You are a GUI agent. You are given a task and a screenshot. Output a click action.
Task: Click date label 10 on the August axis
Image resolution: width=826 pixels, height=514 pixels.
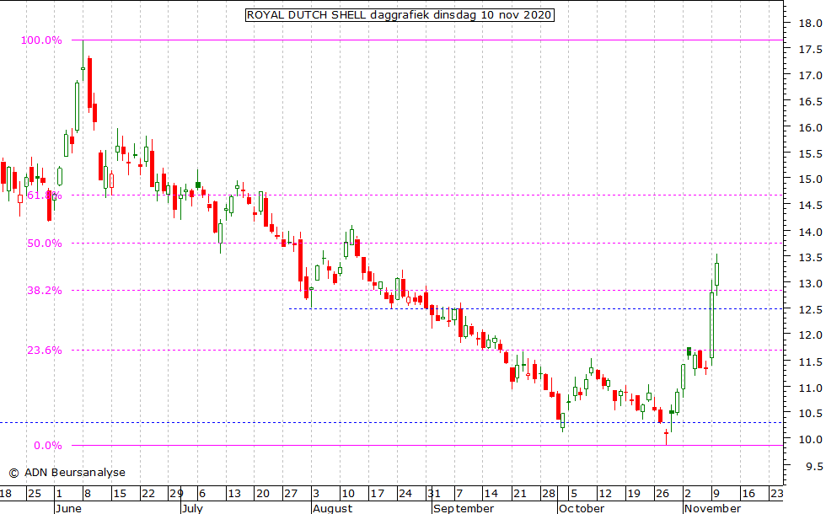pos(348,494)
